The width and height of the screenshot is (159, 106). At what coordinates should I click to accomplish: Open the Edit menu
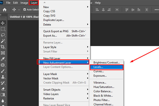coord(15,3)
